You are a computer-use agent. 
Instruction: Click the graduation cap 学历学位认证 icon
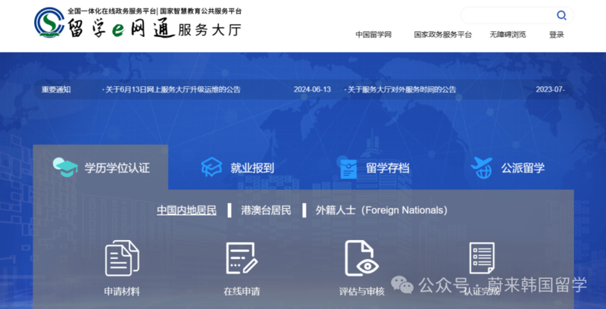point(66,167)
